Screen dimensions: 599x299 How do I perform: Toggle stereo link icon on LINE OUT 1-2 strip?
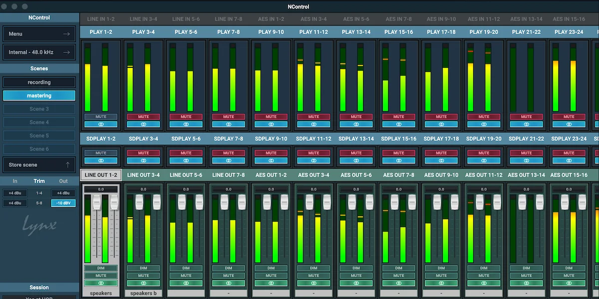[101, 283]
